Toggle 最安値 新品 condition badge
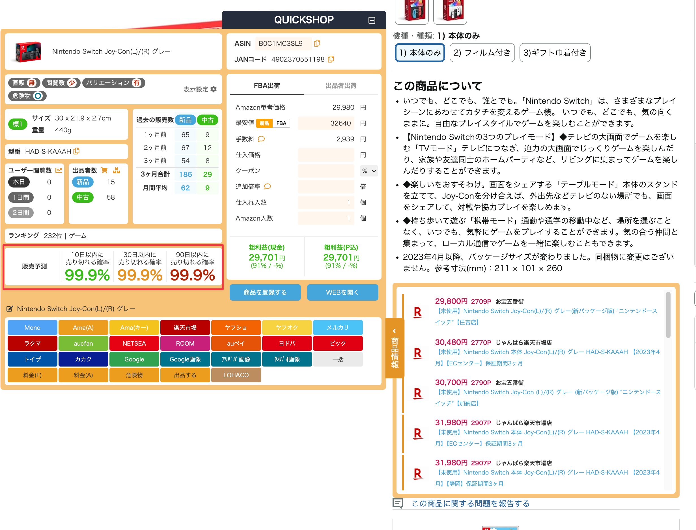Image resolution: width=696 pixels, height=530 pixels. [264, 123]
